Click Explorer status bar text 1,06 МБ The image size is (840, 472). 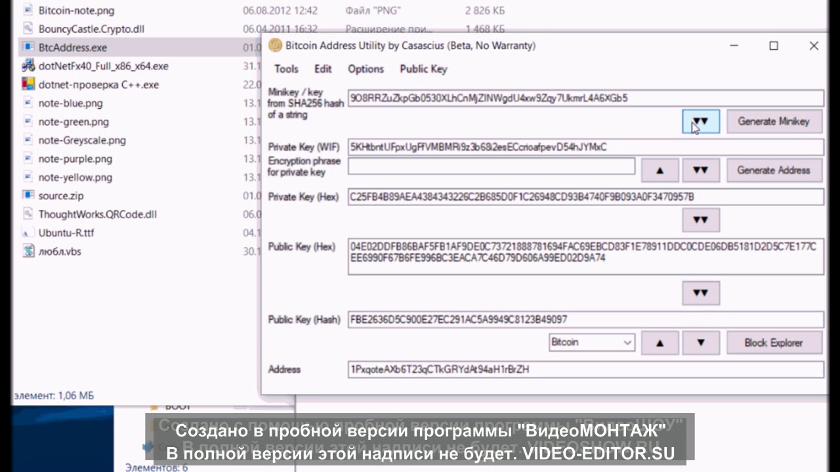pyautogui.click(x=75, y=395)
